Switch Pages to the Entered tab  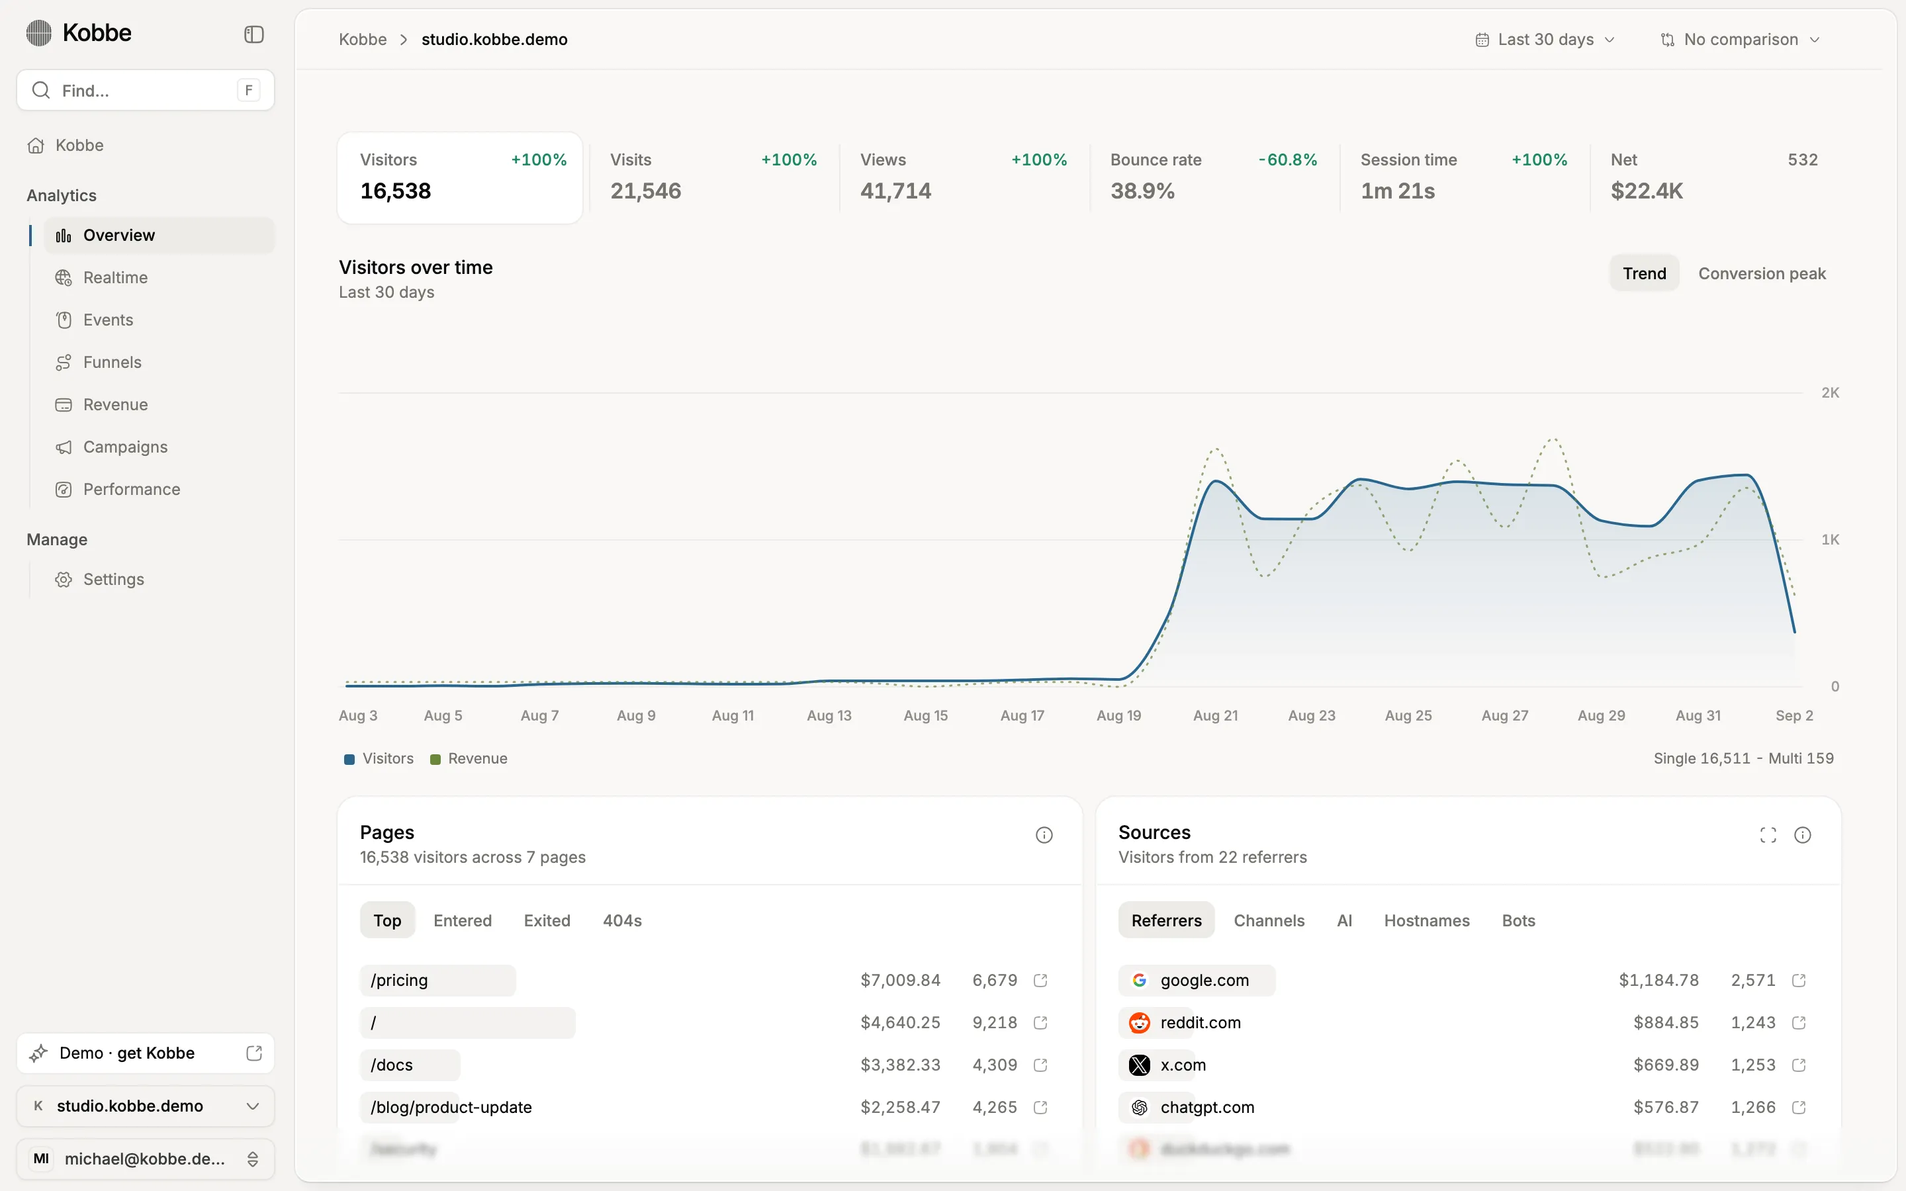[x=463, y=920]
